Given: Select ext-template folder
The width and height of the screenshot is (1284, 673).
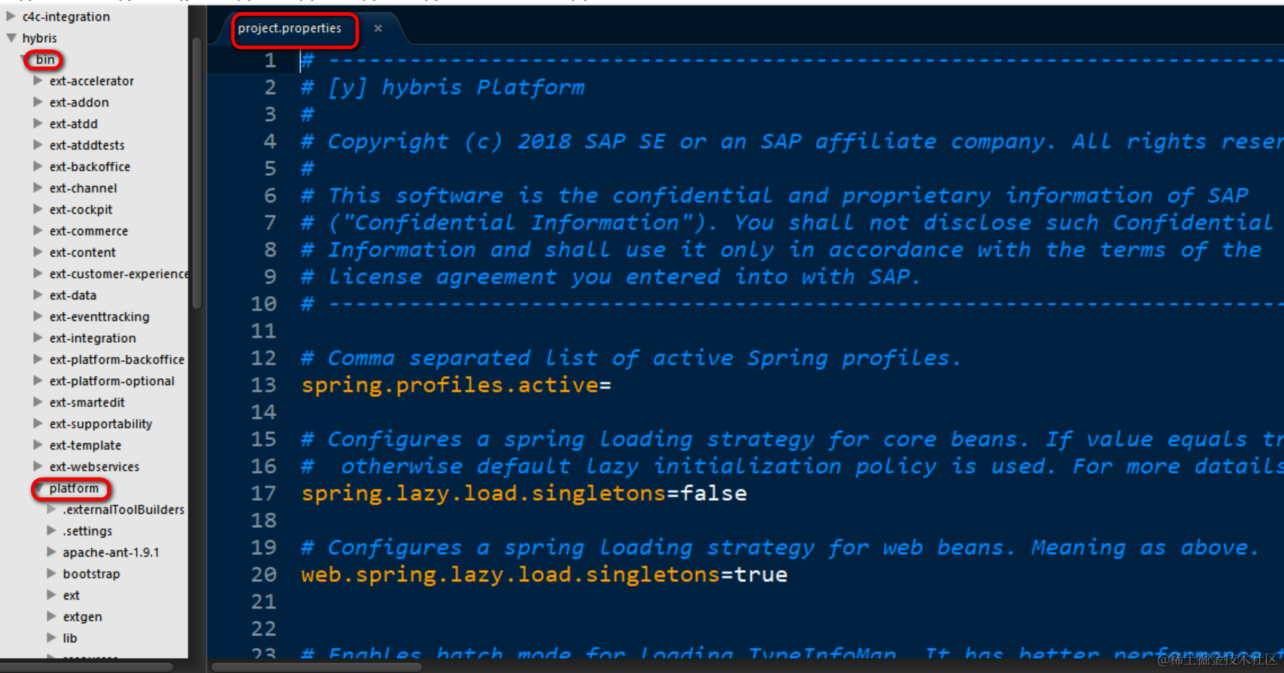Looking at the screenshot, I should pos(85,445).
